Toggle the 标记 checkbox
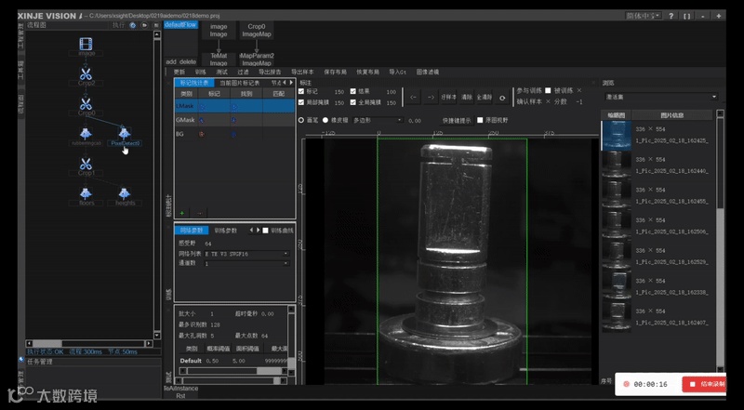Screen dimensions: 744x410 300,91
